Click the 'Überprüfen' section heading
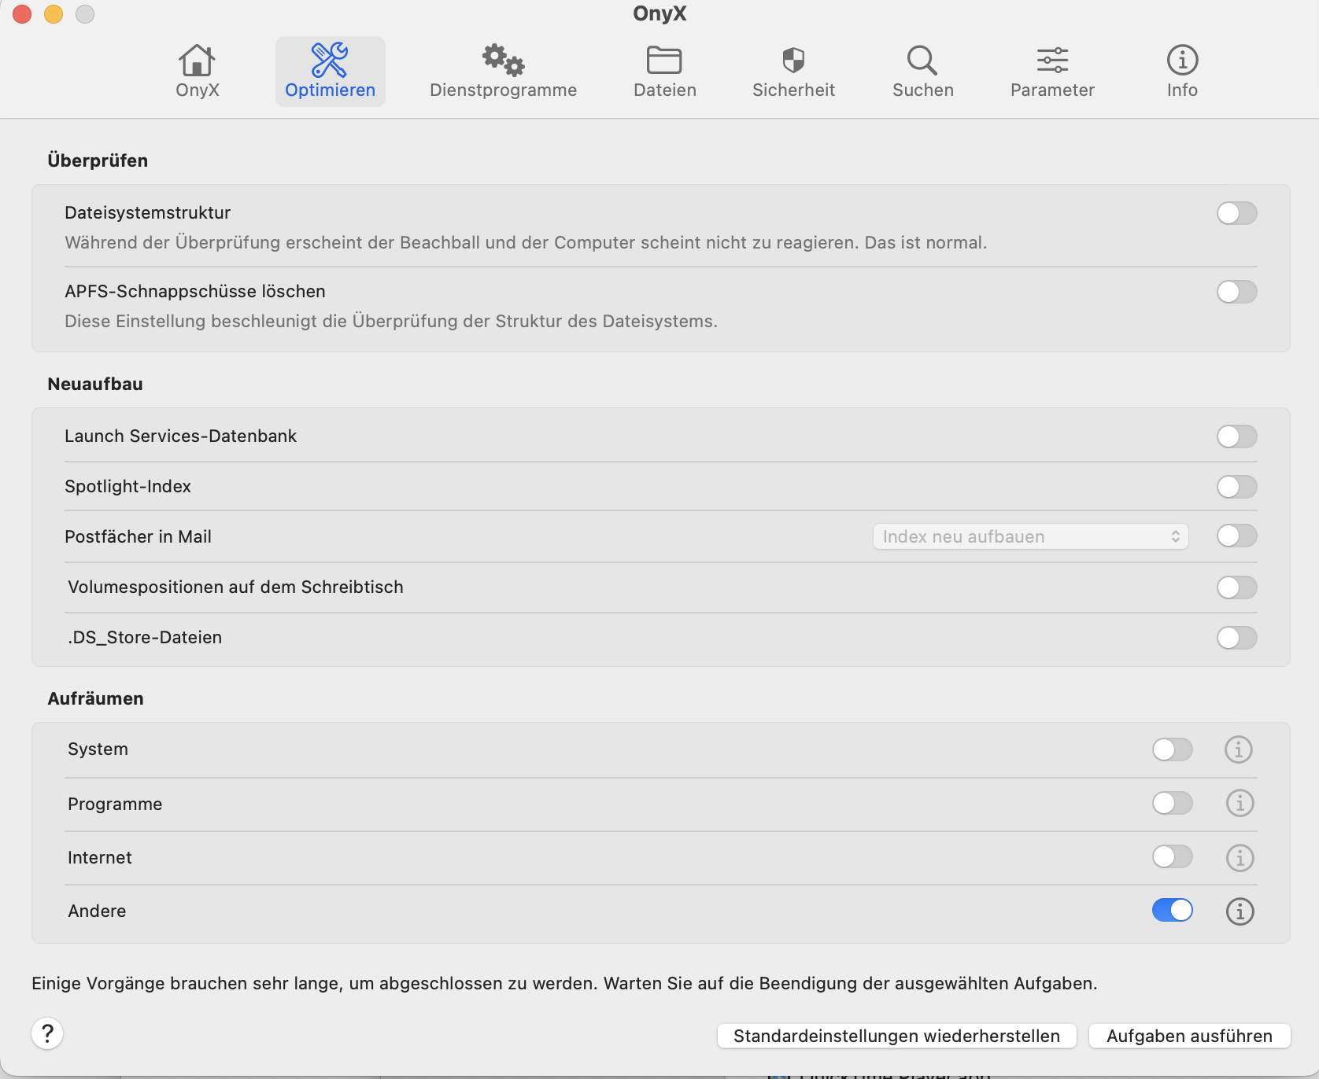Viewport: 1319px width, 1079px height. (x=98, y=160)
